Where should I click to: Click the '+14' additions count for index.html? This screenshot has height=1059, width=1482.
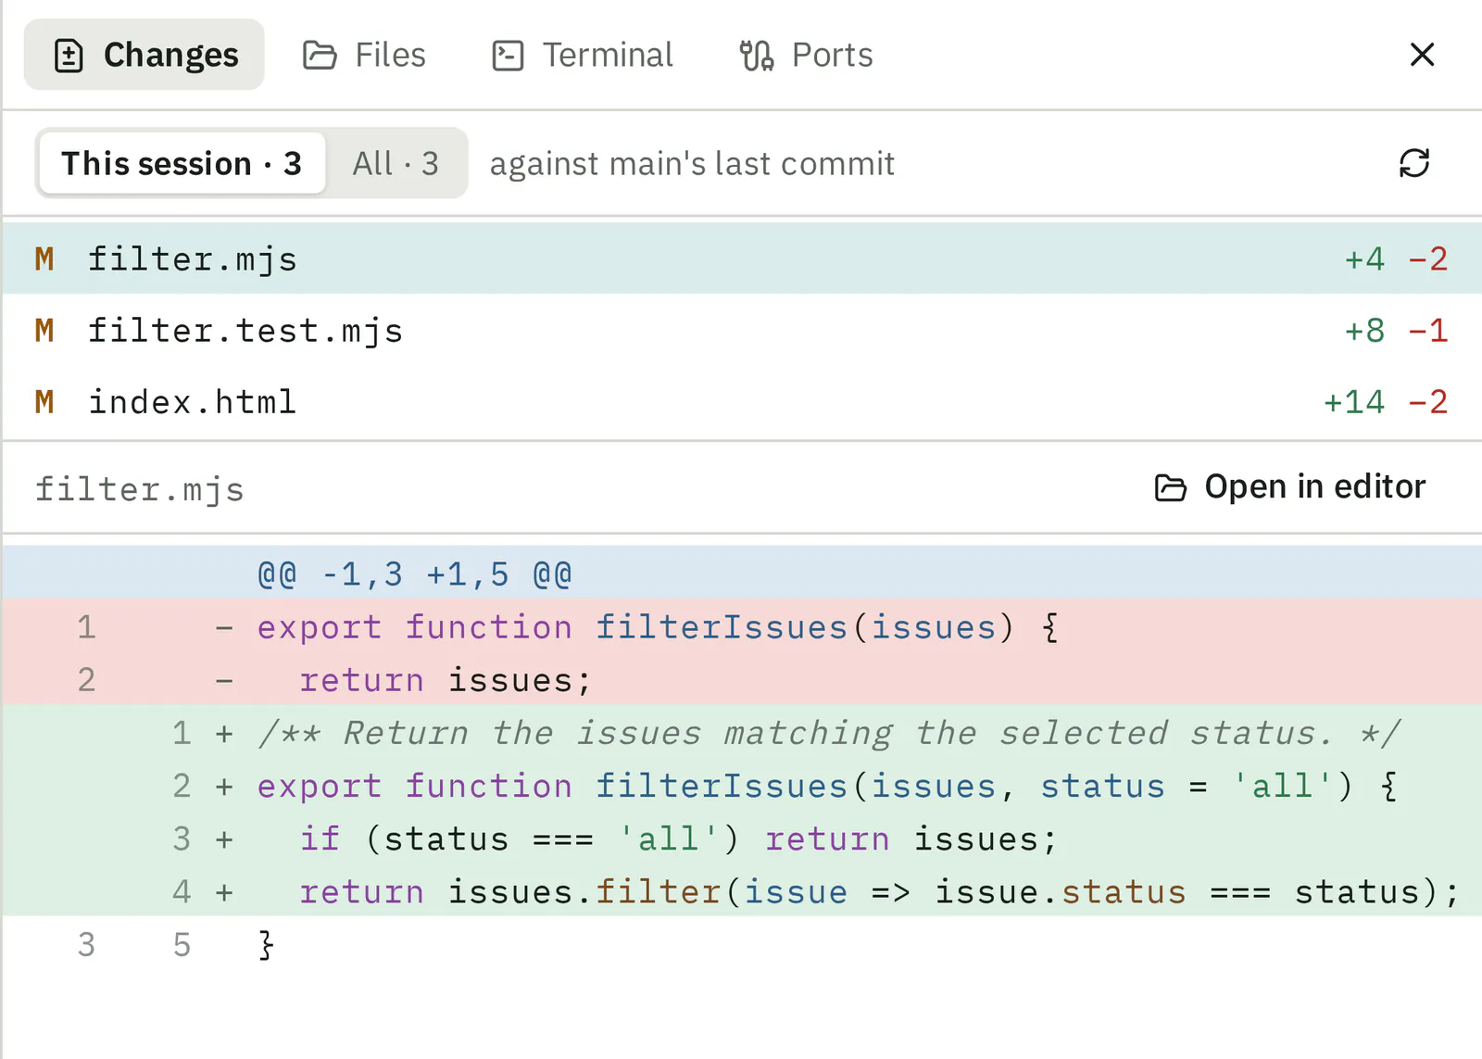pos(1353,401)
